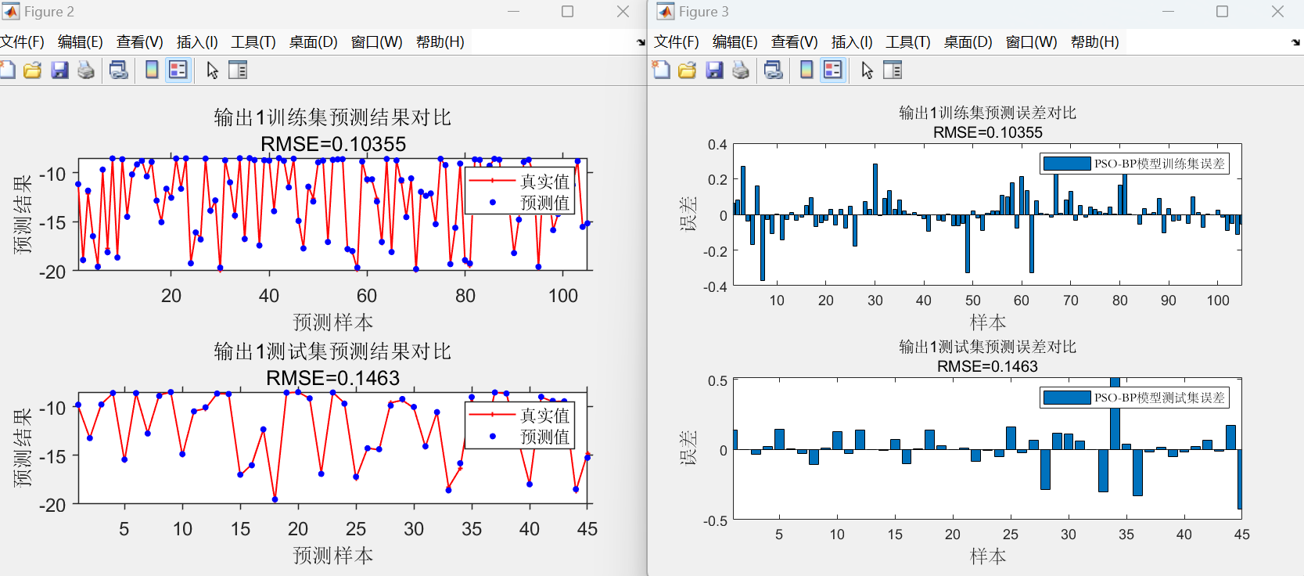Click blue swatch in PSO-BP模型测试集误差 legend

(1067, 398)
